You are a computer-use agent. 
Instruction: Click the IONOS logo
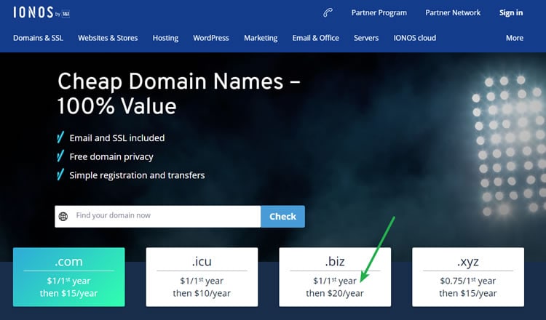point(41,12)
